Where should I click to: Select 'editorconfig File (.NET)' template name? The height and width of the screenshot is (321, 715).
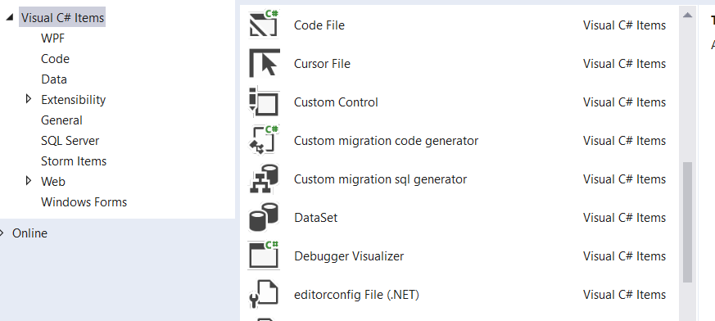click(x=356, y=295)
